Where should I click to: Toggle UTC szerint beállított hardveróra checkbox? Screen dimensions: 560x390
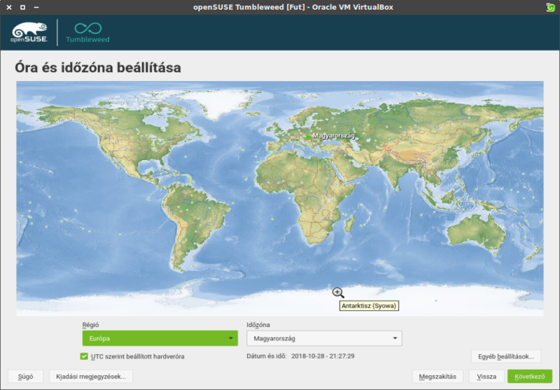(84, 356)
